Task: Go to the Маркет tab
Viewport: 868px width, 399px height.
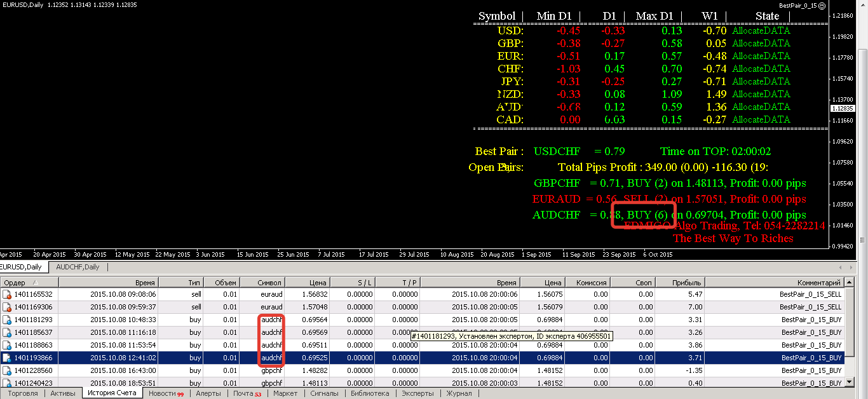Action: [285, 393]
